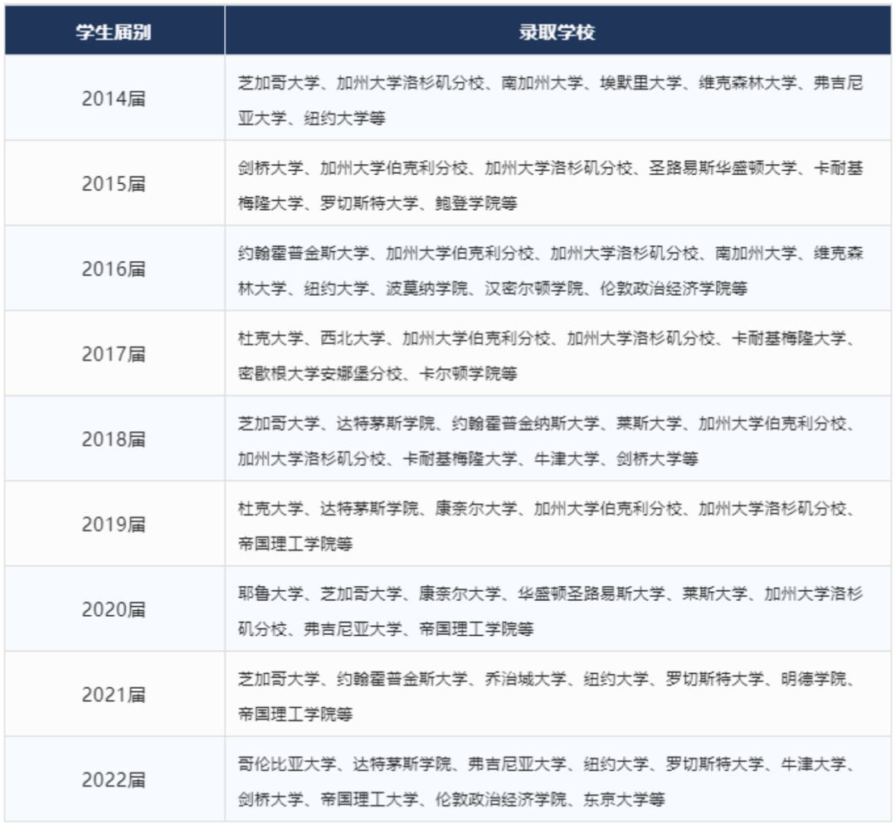Viewport: 896px width, 824px height.
Task: Click the 2019 schools cell starting 杜克大学、达特茅斯学院
Action: pos(558,524)
